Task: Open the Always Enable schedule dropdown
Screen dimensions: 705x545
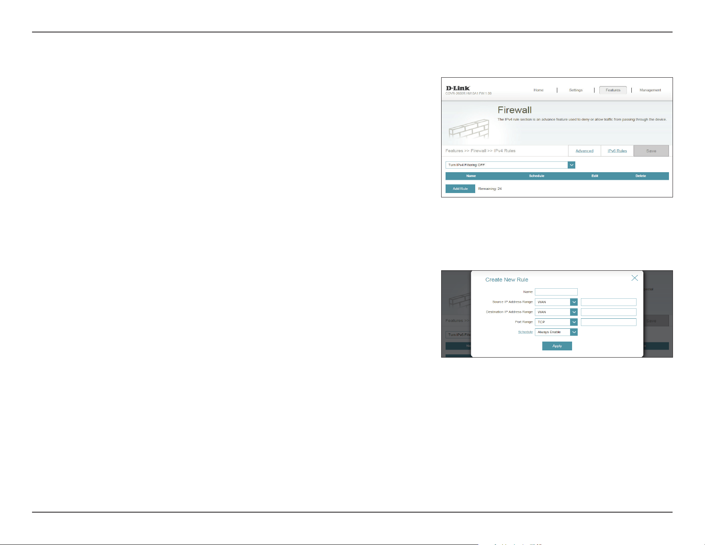Action: tap(556, 332)
